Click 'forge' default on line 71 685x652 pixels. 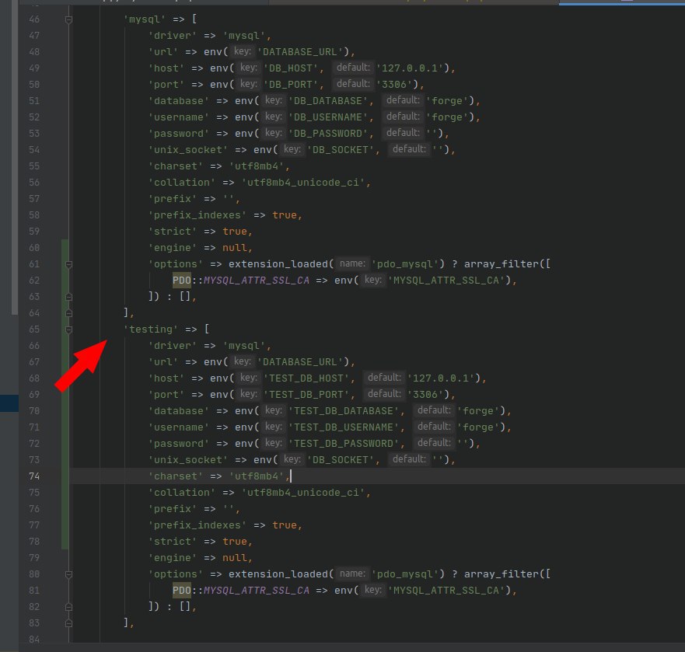coord(478,427)
